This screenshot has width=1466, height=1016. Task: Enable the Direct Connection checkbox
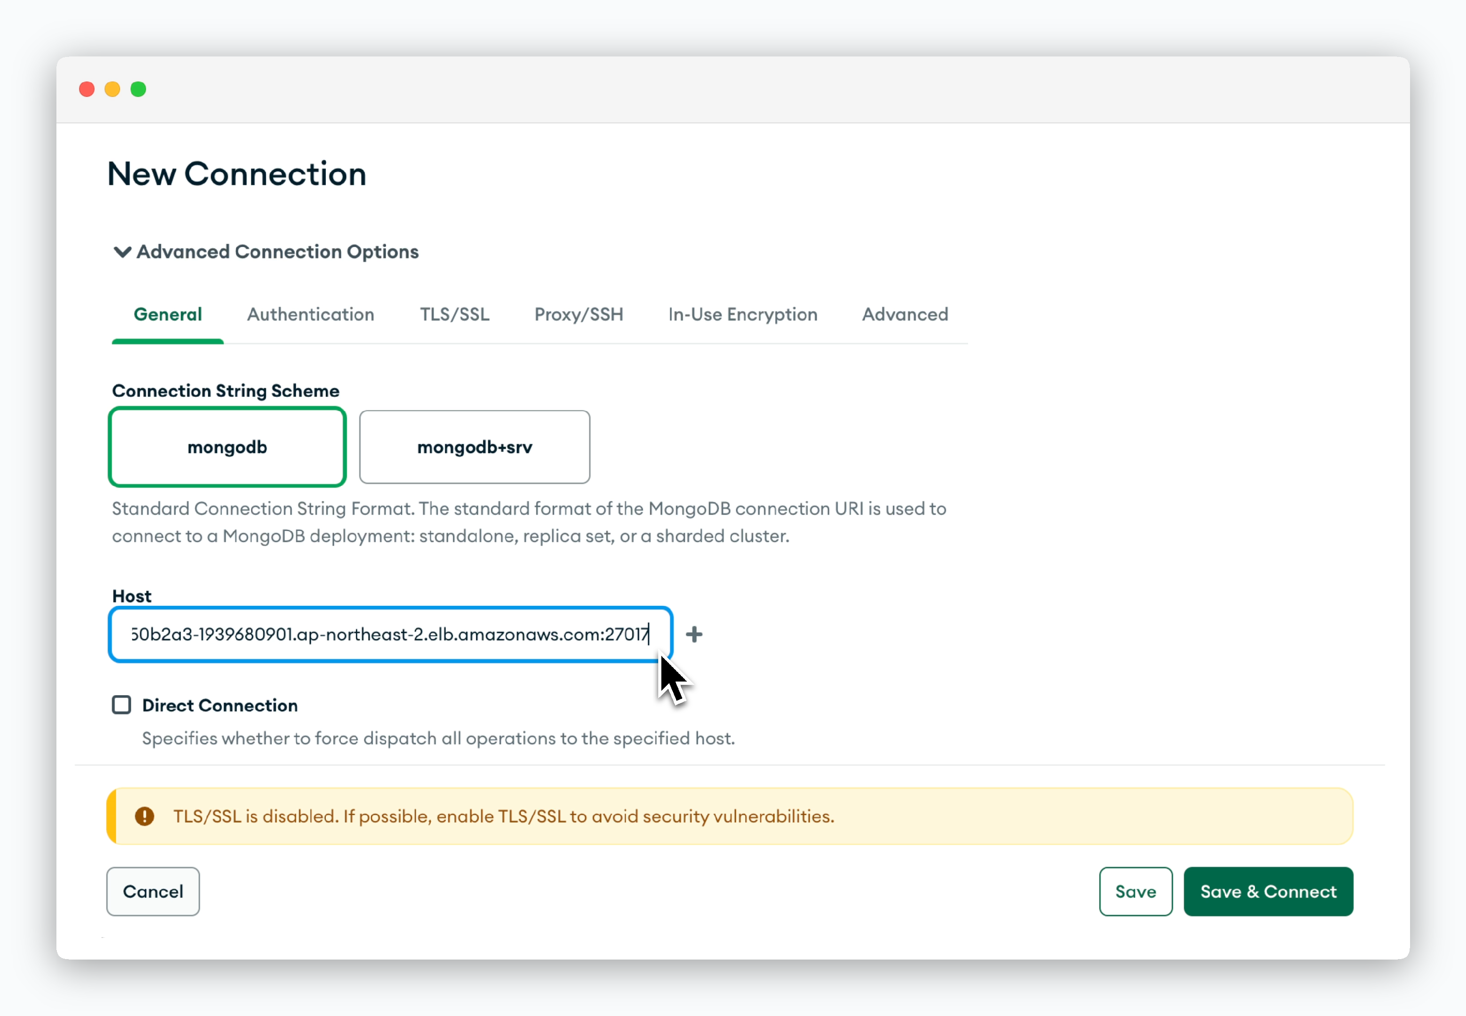121,705
